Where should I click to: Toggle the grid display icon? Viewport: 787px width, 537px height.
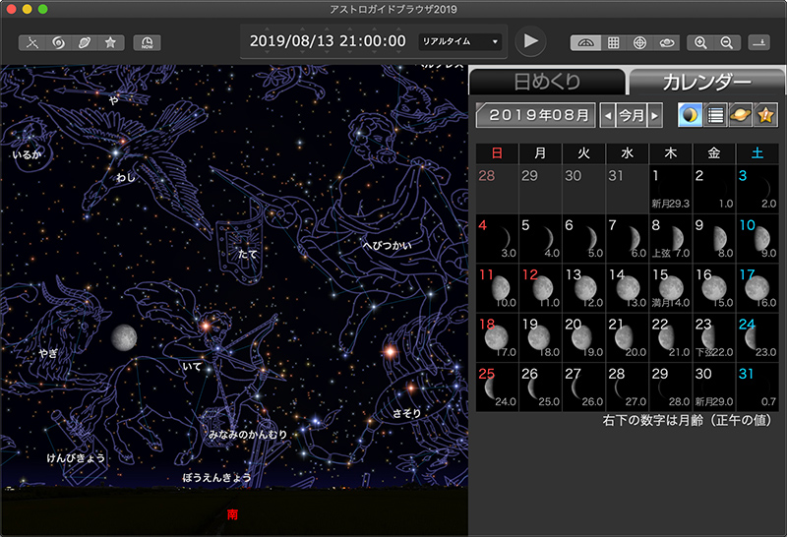pyautogui.click(x=613, y=42)
